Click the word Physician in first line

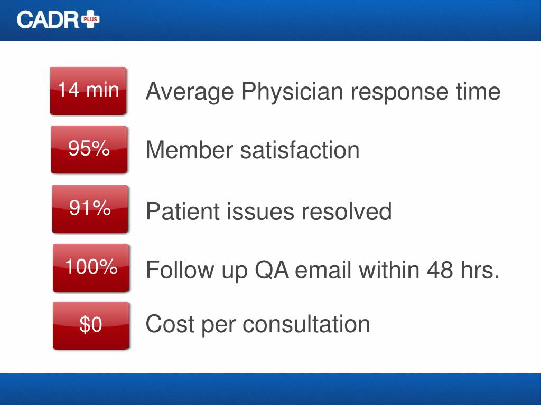[292, 92]
